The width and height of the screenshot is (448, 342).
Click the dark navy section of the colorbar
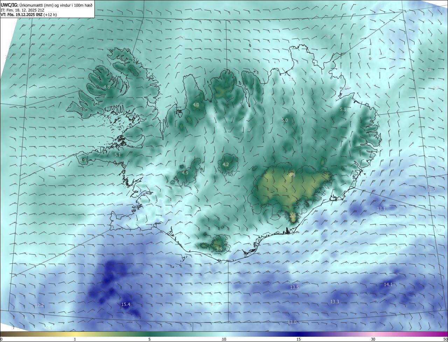299,334
